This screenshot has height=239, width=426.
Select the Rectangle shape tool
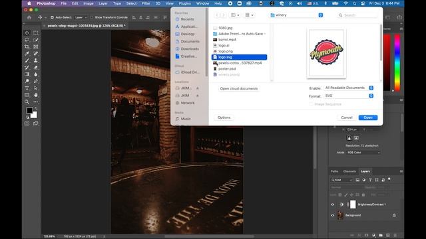coord(27,95)
